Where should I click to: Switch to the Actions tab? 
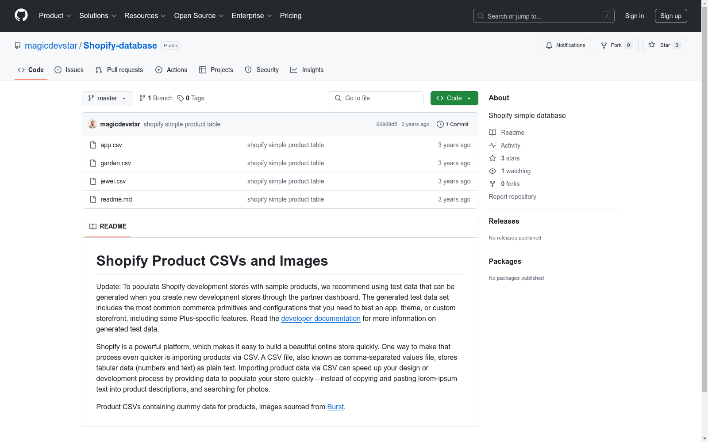coord(171,70)
